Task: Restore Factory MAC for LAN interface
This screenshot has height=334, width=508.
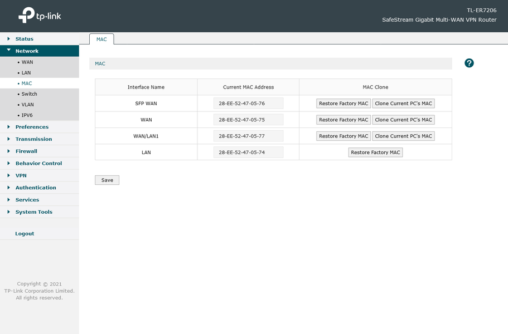Action: (375, 153)
